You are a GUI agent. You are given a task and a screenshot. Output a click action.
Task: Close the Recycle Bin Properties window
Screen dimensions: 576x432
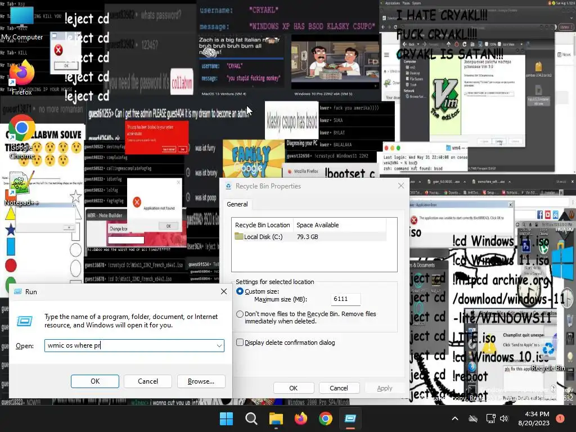click(x=401, y=186)
